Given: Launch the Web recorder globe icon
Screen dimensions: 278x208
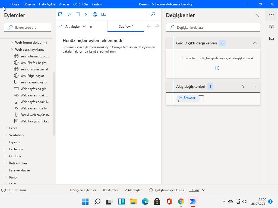Looking at the screenshot, I should pyautogui.click(x=95, y=14).
